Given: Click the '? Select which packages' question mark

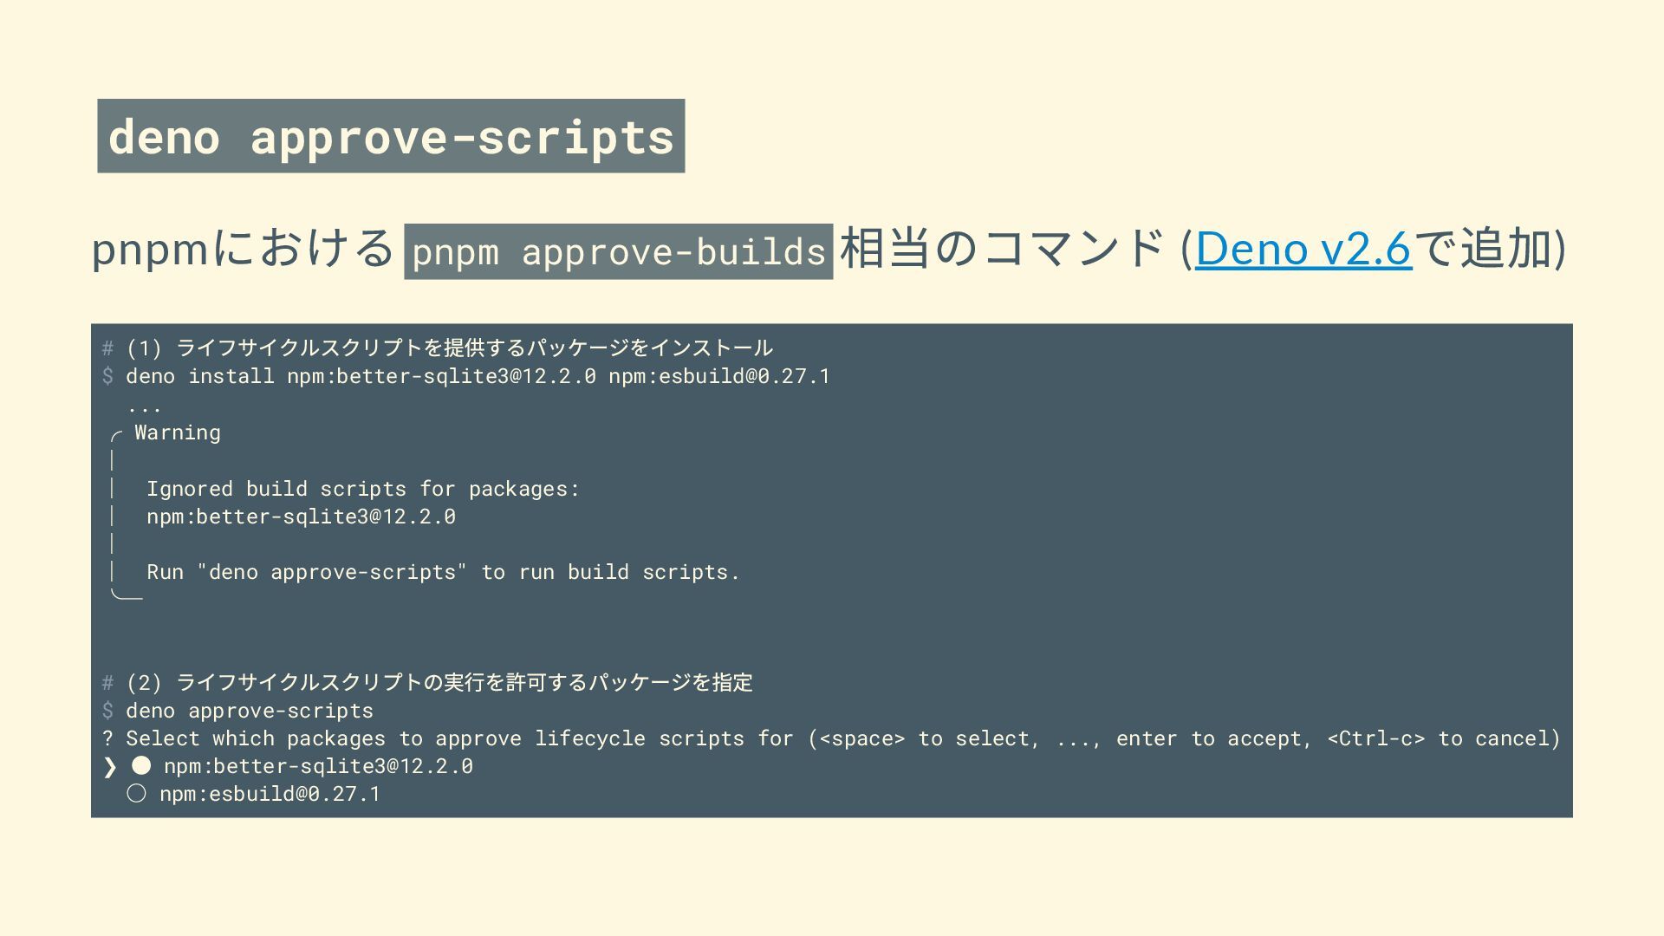Looking at the screenshot, I should (x=107, y=738).
